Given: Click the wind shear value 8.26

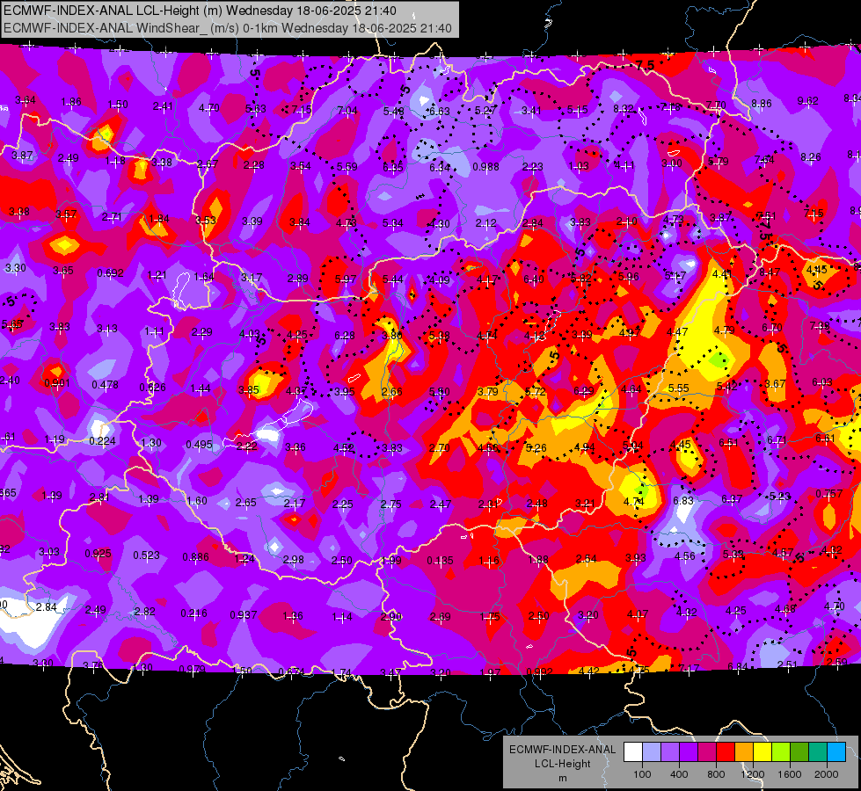Looking at the screenshot, I should [811, 157].
